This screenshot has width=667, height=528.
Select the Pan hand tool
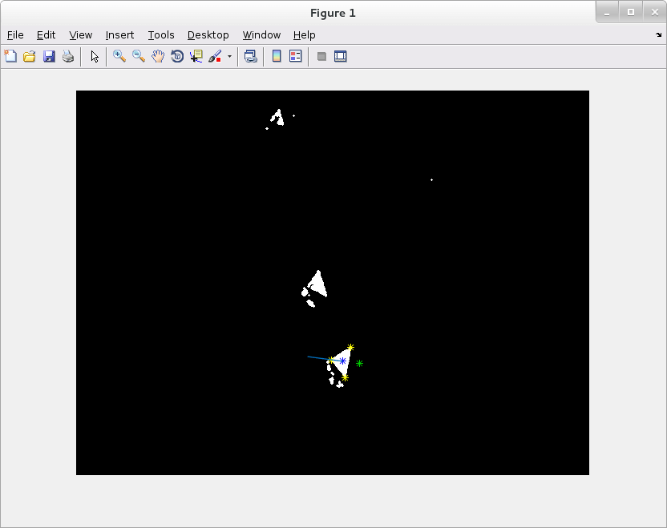158,56
